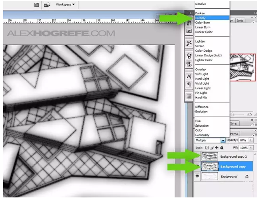
Task: Switch to the Info tab
Action: pos(240,21)
